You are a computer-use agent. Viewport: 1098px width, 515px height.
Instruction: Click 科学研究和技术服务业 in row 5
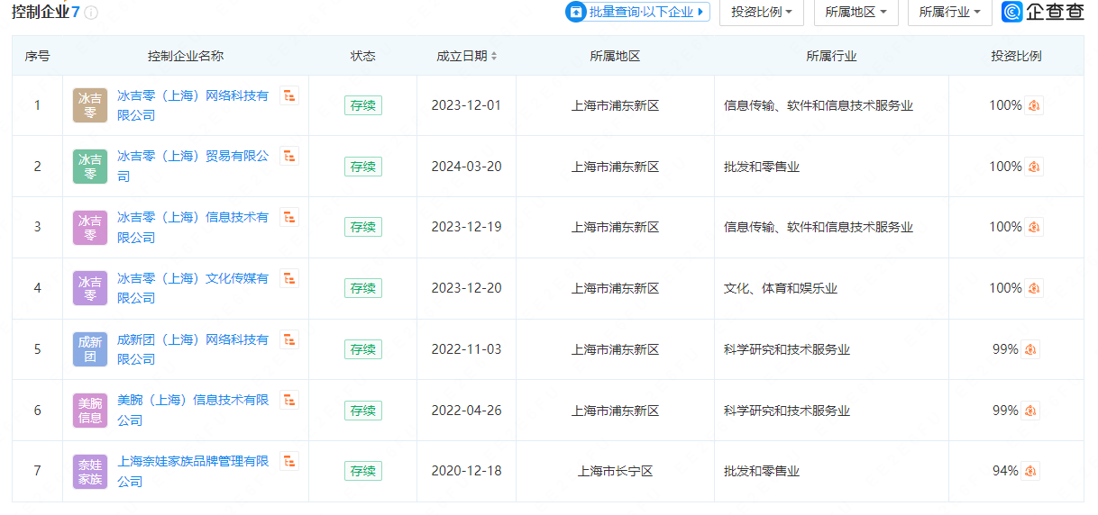[x=787, y=349]
